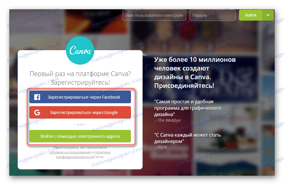Open the "условия использования" link
284x185 pixels.
pyautogui.click(x=70, y=152)
